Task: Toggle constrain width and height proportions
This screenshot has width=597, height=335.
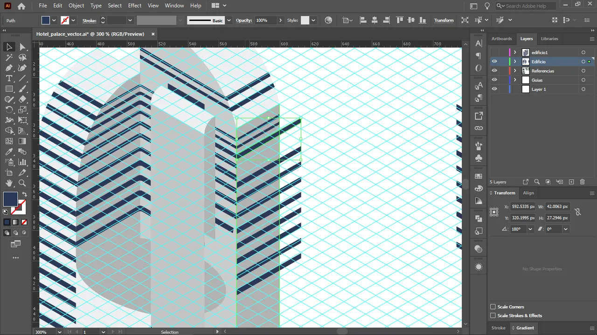Action: (578, 212)
